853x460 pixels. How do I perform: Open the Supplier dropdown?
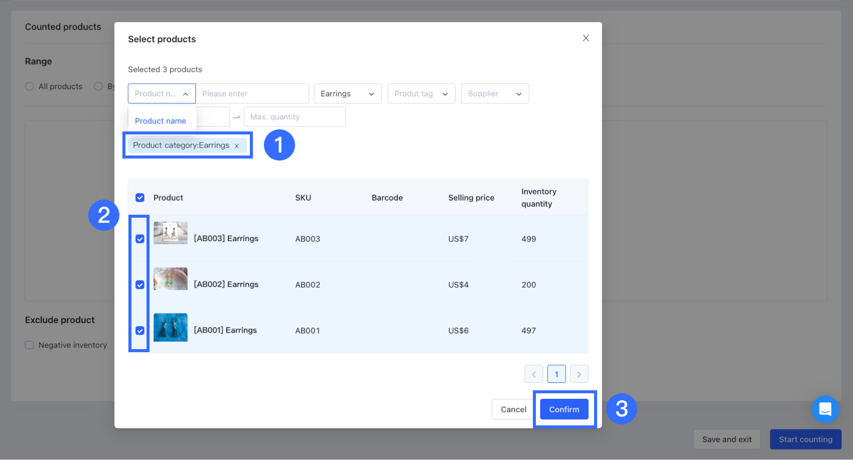pyautogui.click(x=495, y=94)
